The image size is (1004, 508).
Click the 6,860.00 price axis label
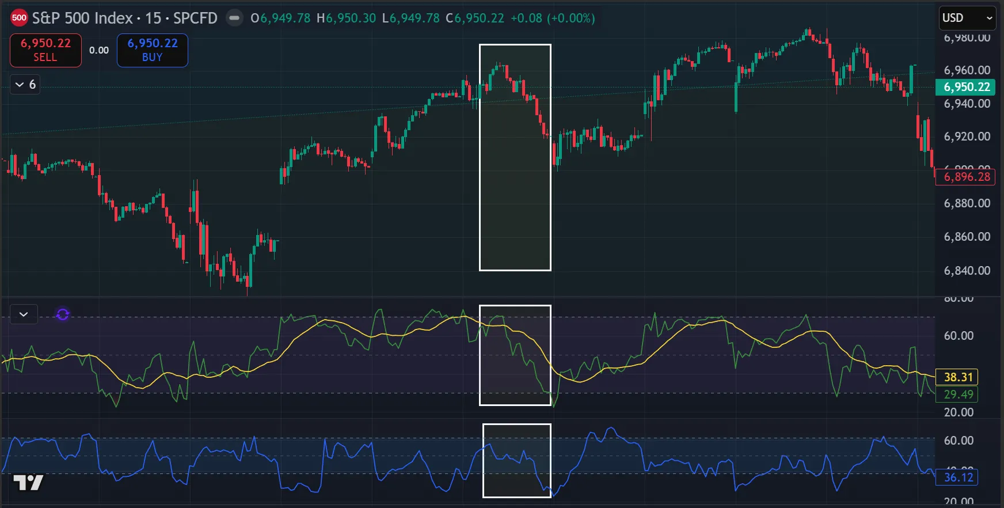pos(967,237)
